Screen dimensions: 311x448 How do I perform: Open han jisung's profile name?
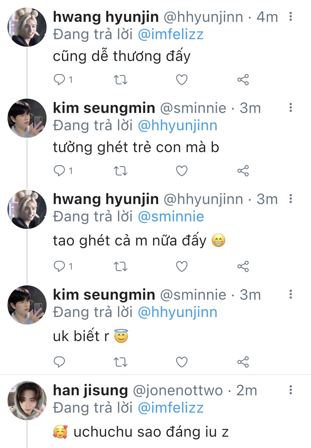[x=90, y=391]
